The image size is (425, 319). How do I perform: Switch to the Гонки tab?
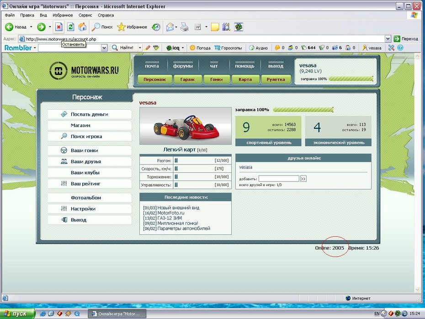(x=216, y=80)
